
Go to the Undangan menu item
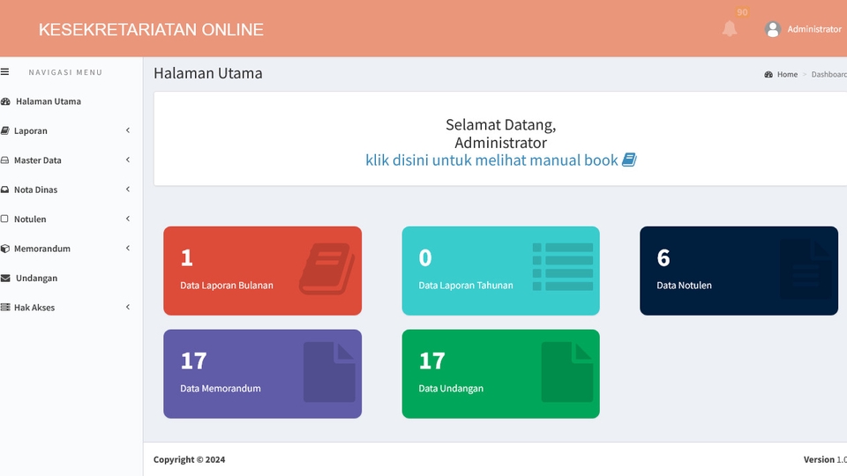point(71,278)
